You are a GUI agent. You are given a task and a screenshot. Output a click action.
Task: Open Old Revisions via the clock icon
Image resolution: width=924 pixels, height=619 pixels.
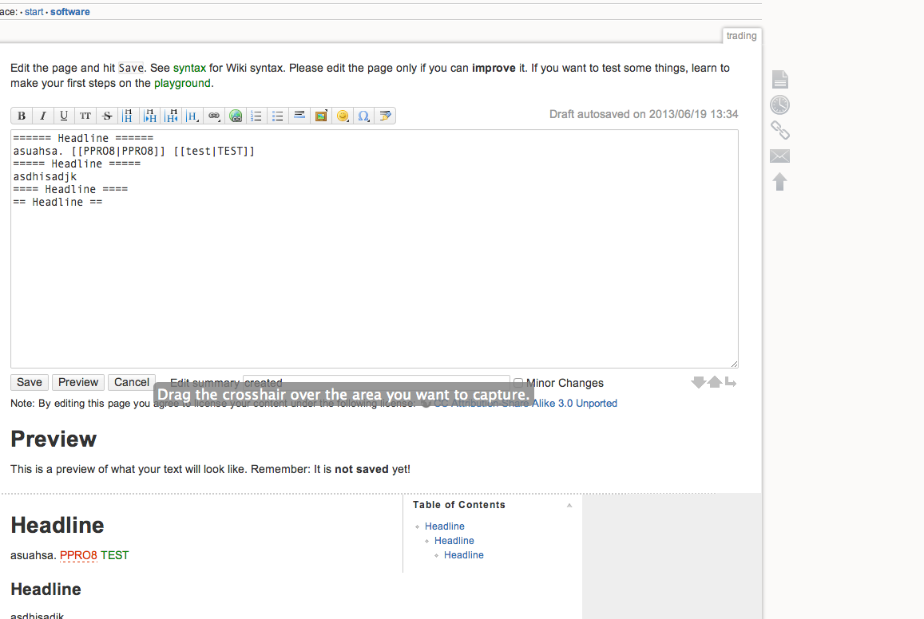click(779, 104)
